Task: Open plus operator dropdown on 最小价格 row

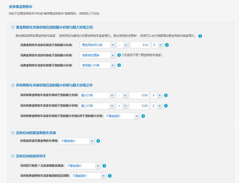Action: (122, 106)
